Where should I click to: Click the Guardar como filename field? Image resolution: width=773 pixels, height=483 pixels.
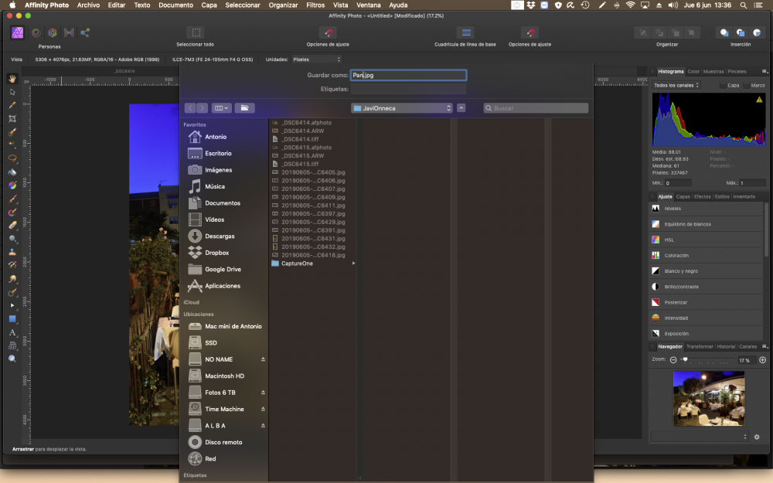408,75
